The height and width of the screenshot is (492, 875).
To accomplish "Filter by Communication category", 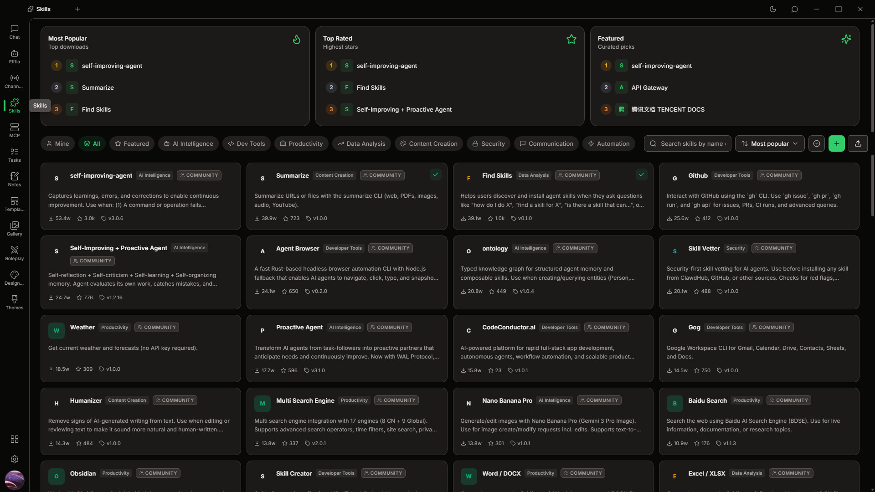I will tap(546, 143).
